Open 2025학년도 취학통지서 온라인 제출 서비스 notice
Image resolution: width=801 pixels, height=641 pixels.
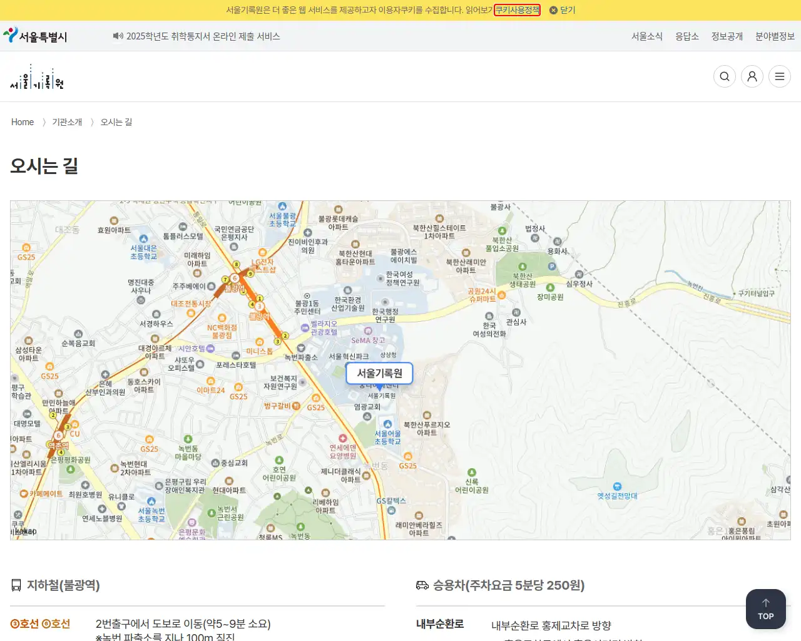click(x=203, y=36)
